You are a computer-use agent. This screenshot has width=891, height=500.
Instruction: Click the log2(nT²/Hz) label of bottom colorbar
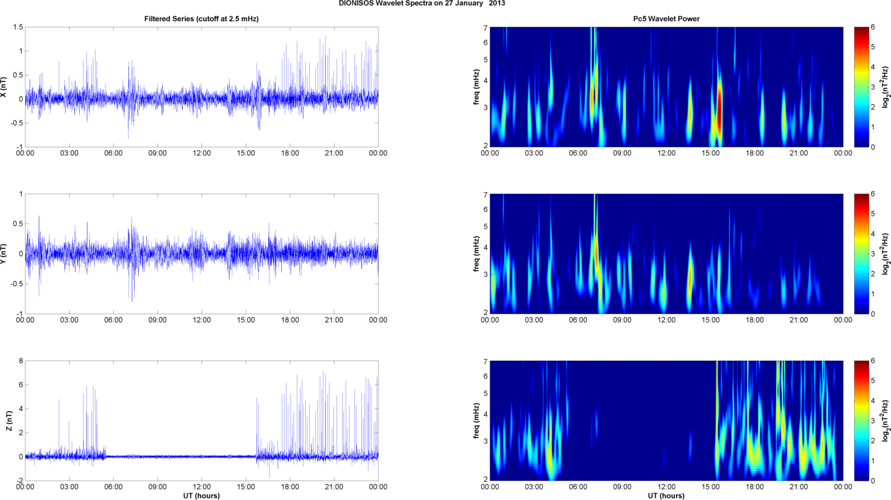click(886, 421)
